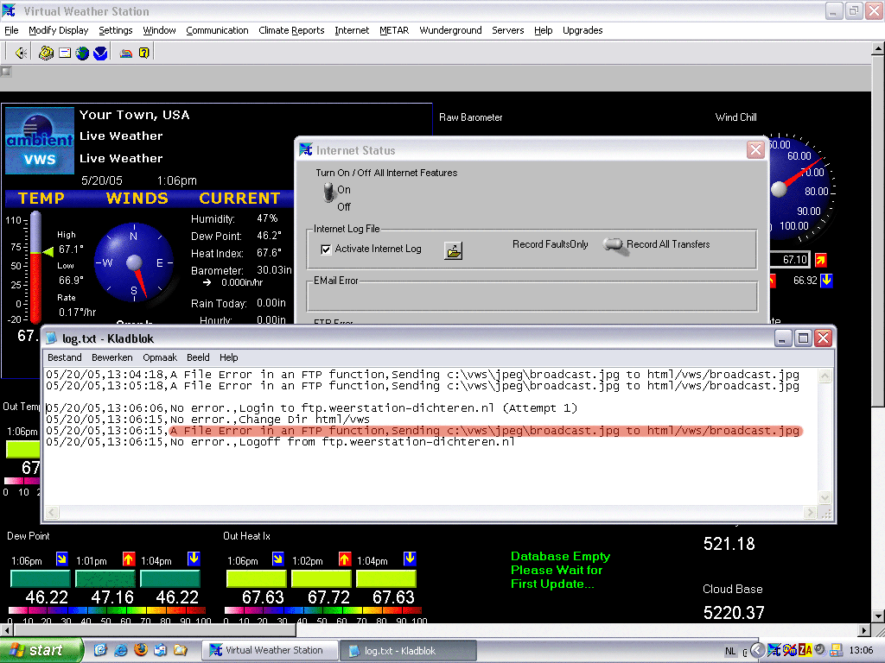The height and width of the screenshot is (663, 885).
Task: Click the globe internet toolbar icon
Action: (x=82, y=53)
